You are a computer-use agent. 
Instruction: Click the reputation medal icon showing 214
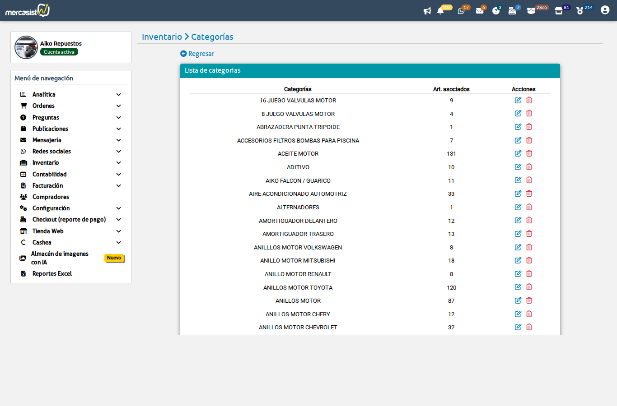click(580, 10)
